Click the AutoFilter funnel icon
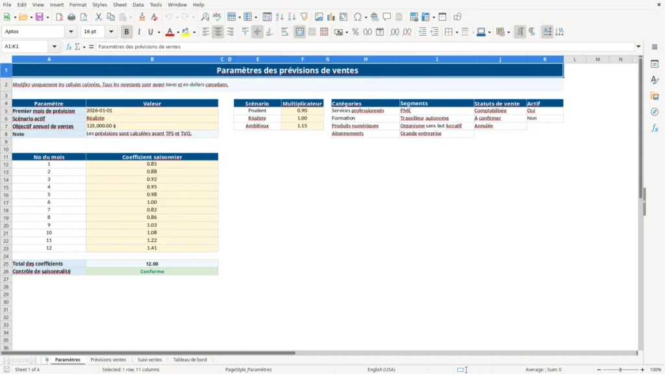 coord(304,17)
